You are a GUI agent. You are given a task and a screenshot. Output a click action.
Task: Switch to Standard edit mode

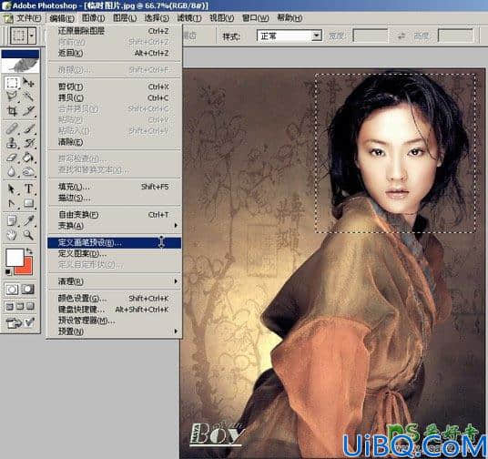tap(12, 290)
